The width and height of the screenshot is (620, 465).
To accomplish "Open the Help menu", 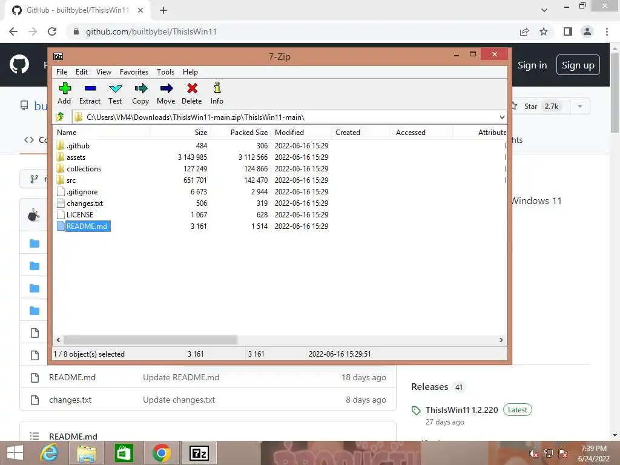I will click(x=190, y=72).
